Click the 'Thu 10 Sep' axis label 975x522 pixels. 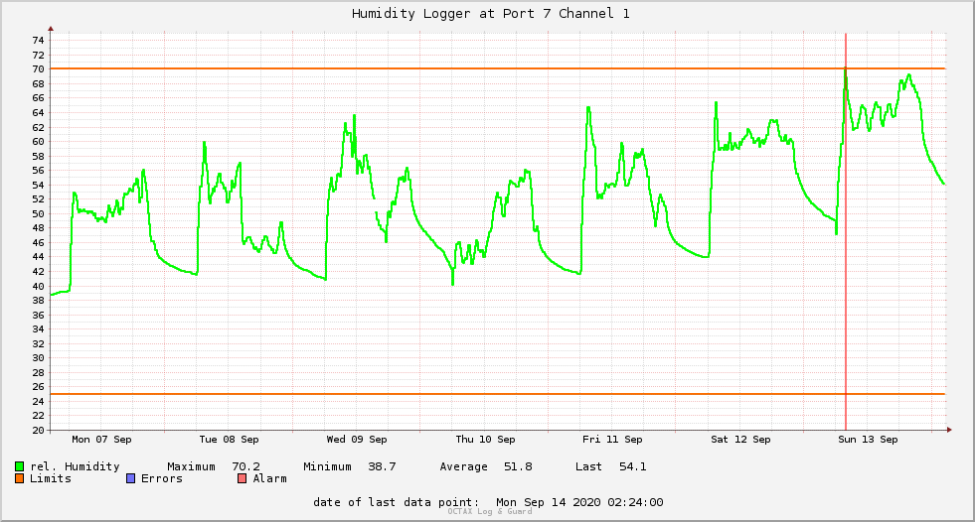485,439
